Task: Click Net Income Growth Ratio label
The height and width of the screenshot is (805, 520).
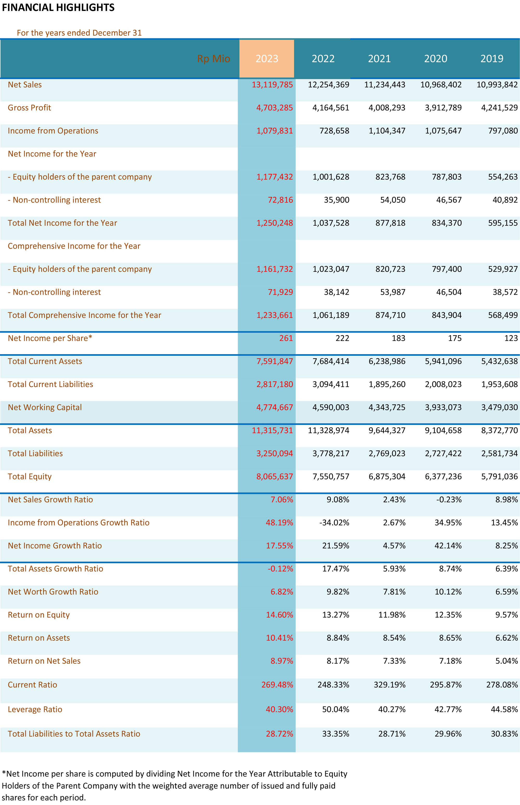Action: click(55, 546)
